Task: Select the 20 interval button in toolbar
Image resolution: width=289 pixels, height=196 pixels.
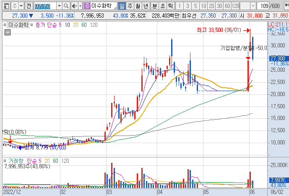Action: click(211, 6)
